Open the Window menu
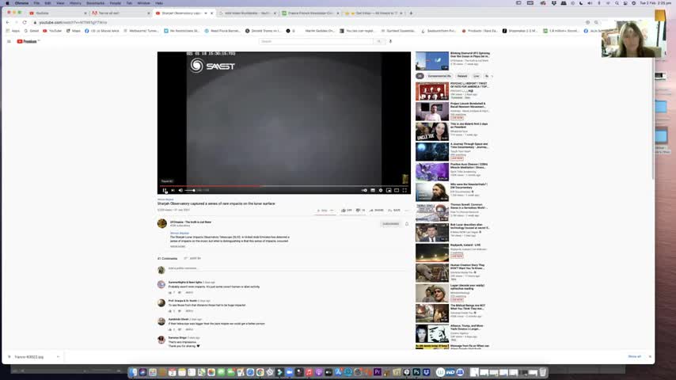 (143, 3)
